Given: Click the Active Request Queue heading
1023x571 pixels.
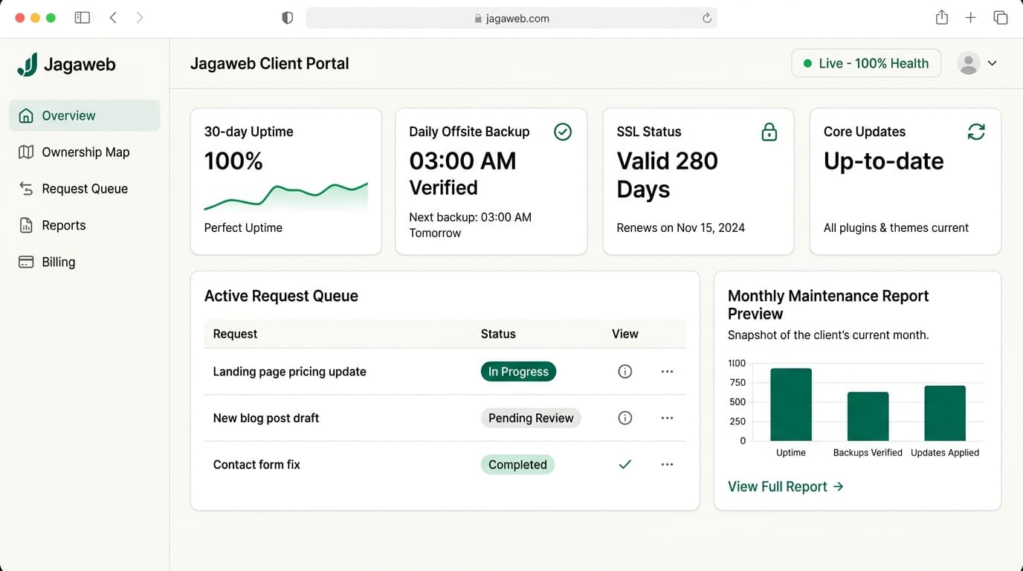Looking at the screenshot, I should [x=281, y=296].
